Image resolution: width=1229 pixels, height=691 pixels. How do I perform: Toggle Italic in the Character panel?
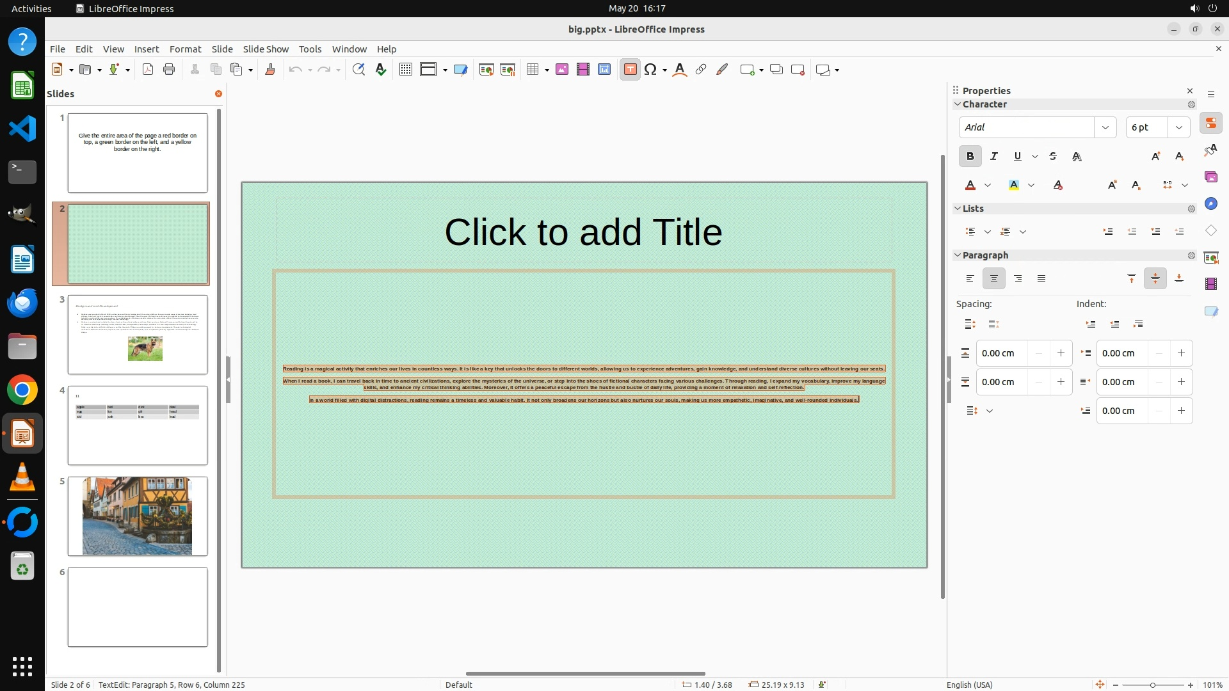tap(993, 156)
